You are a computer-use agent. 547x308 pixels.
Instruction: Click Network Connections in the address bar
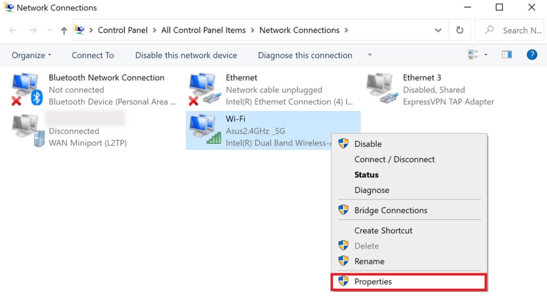tap(300, 30)
